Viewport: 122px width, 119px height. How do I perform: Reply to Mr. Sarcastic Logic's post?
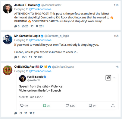click(x=16, y=57)
